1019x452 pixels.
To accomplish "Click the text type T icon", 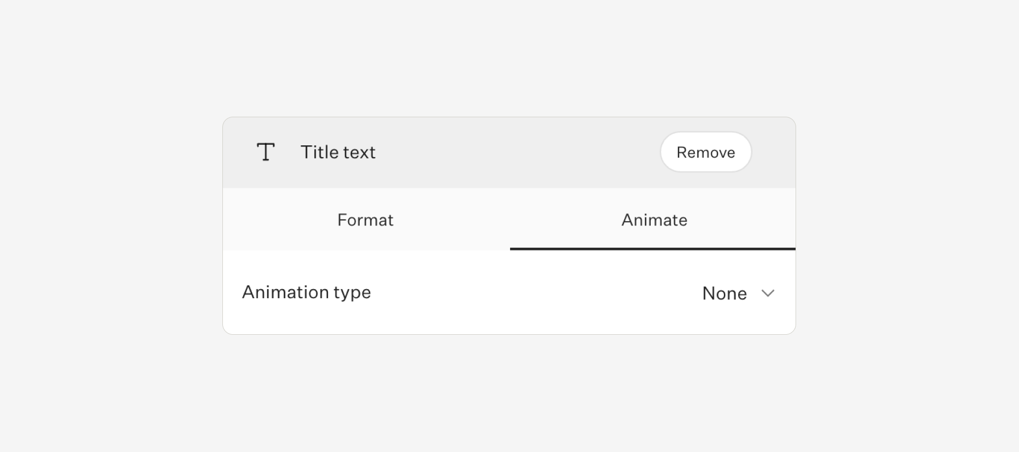I will click(x=265, y=152).
